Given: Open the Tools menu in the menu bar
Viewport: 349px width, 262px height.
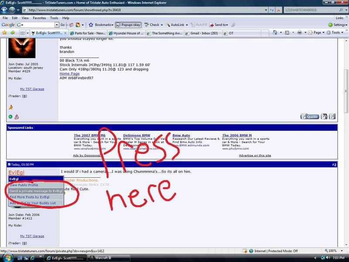Looking at the screenshot, I should point(54,18).
